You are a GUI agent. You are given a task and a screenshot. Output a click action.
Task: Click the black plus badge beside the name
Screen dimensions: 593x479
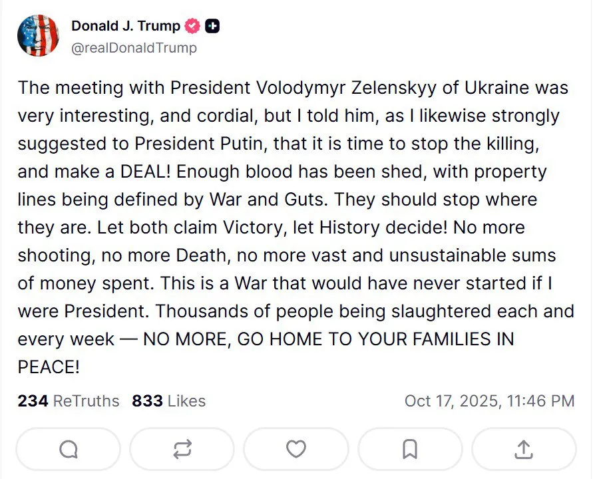tap(212, 27)
